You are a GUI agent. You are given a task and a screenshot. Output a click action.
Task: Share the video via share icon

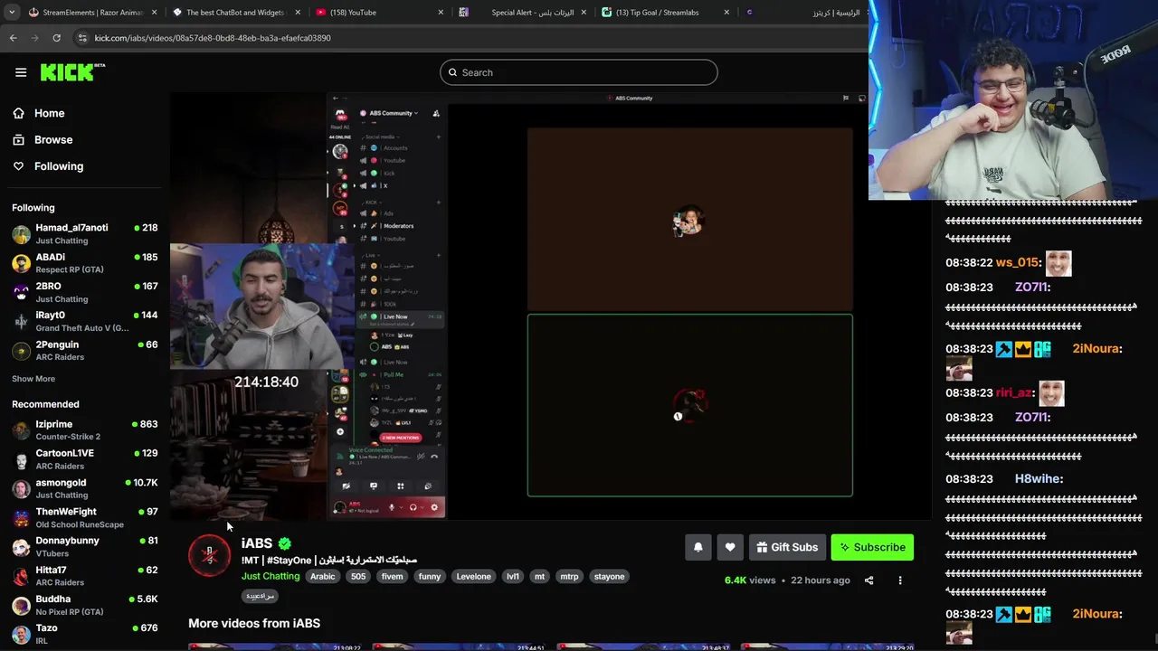point(868,580)
